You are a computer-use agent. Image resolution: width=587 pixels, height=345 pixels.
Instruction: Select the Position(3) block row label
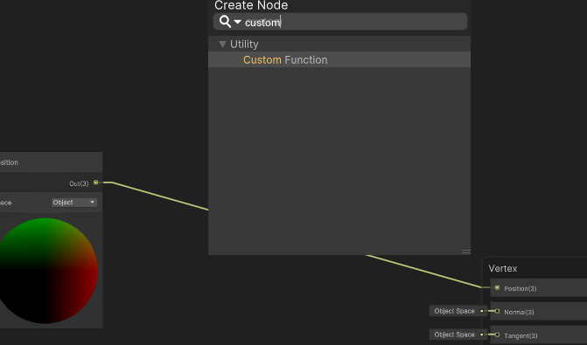pyautogui.click(x=521, y=288)
